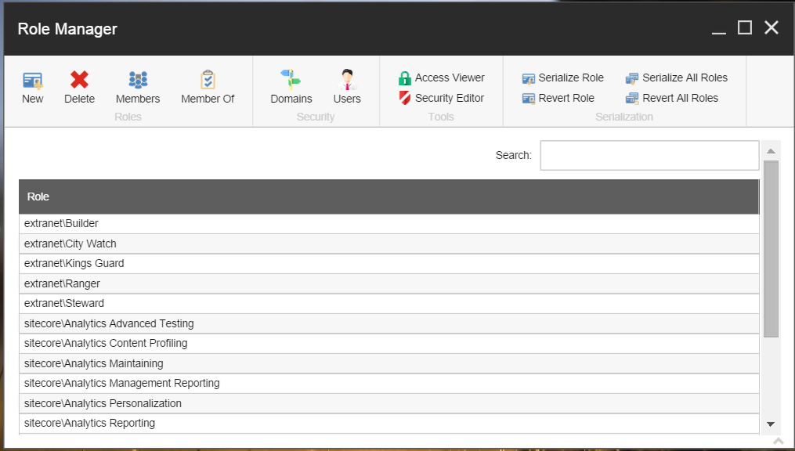Open the Member Of clipboard icon

208,80
